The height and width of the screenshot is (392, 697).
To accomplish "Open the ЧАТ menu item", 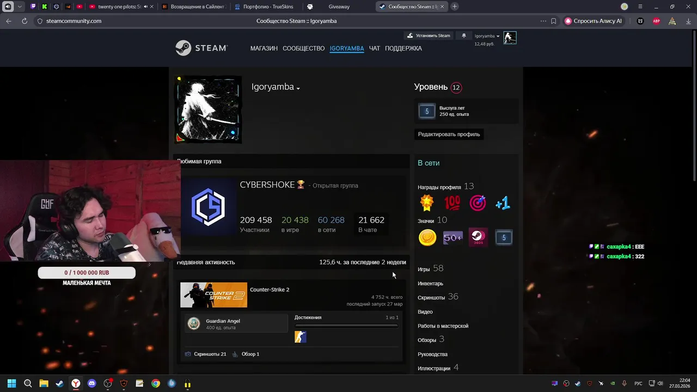I will pyautogui.click(x=374, y=48).
